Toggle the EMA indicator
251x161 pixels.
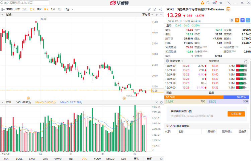pyautogui.click(x=32, y=159)
